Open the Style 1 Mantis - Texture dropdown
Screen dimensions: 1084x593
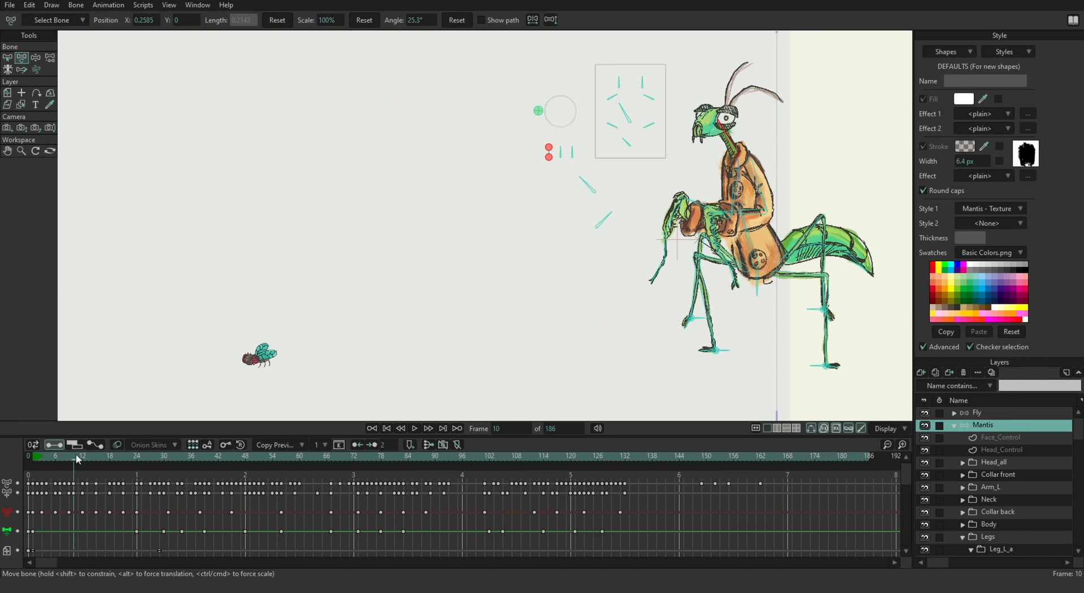[x=991, y=209]
